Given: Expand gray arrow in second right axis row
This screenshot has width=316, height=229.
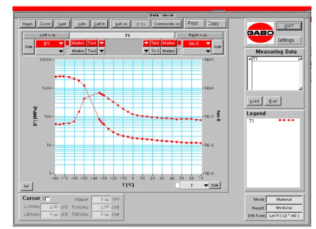Looking at the screenshot, I should pyautogui.click(x=146, y=51).
